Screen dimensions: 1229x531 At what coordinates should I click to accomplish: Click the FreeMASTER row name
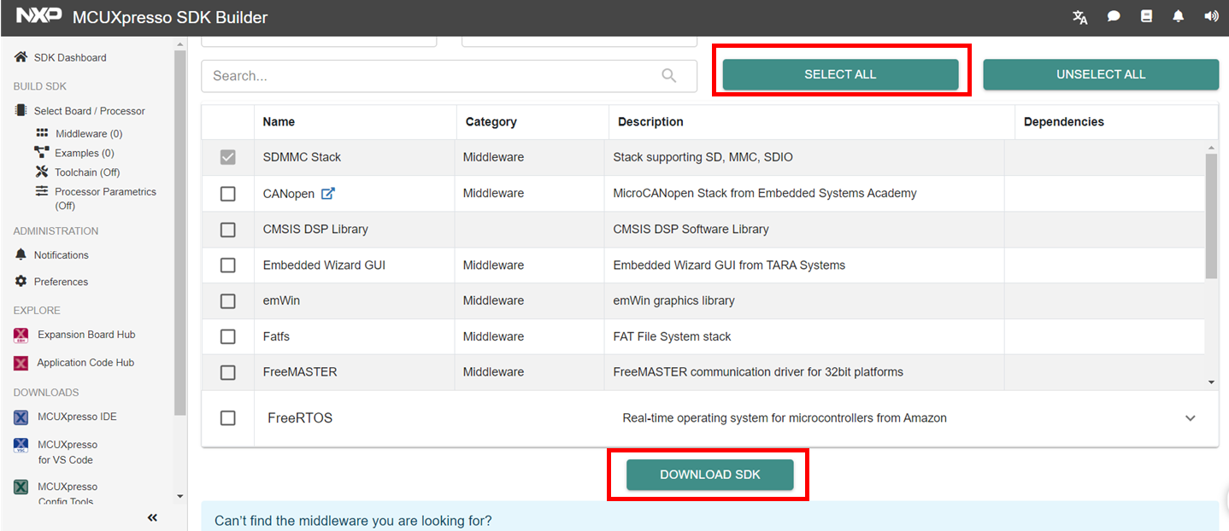pos(300,372)
